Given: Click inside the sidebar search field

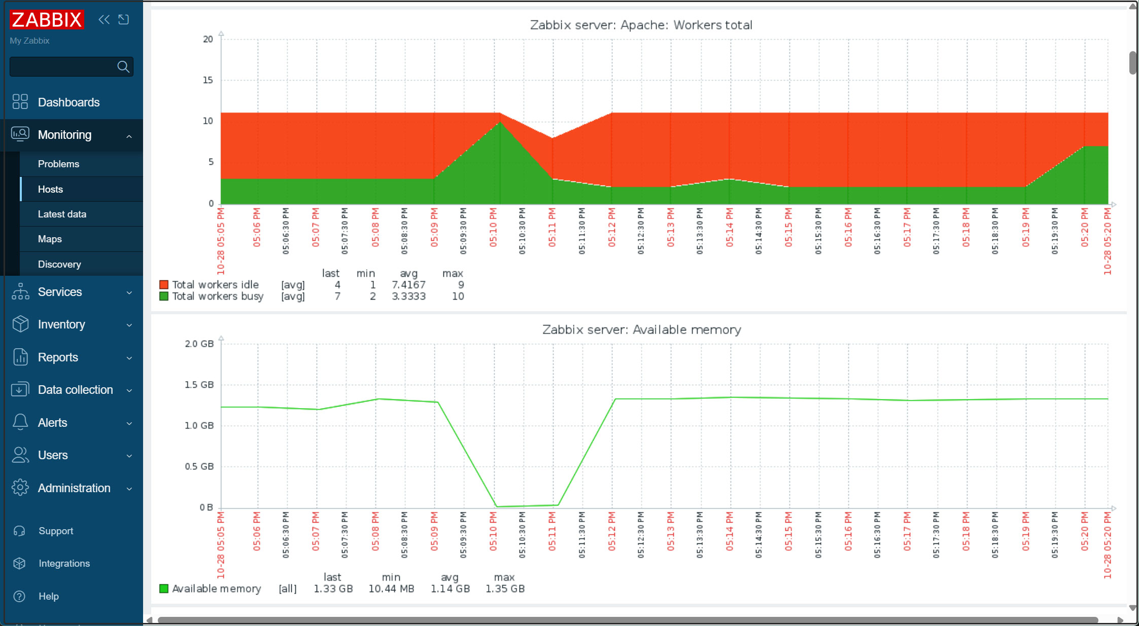Looking at the screenshot, I should [x=62, y=66].
